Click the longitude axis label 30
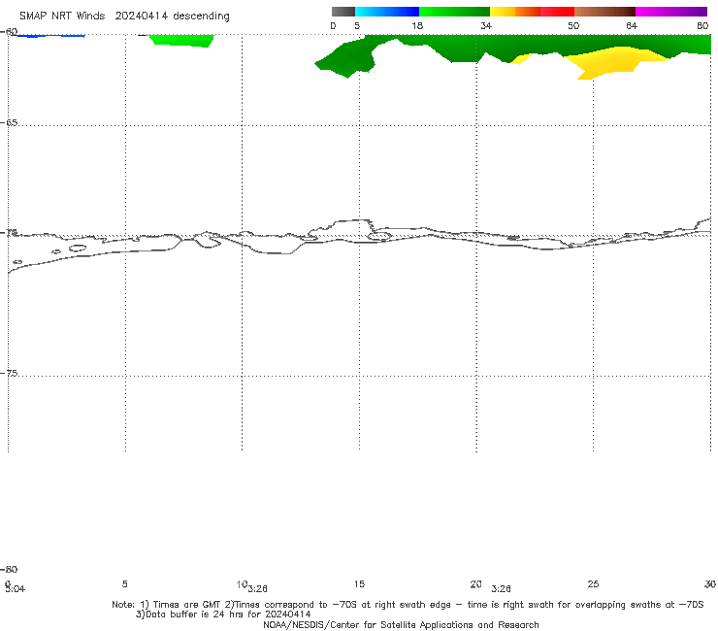 click(x=710, y=583)
